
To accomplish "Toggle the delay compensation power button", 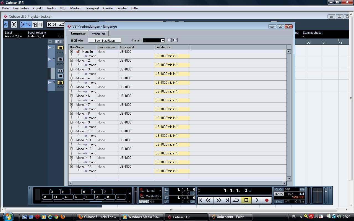I will [x=6, y=25].
